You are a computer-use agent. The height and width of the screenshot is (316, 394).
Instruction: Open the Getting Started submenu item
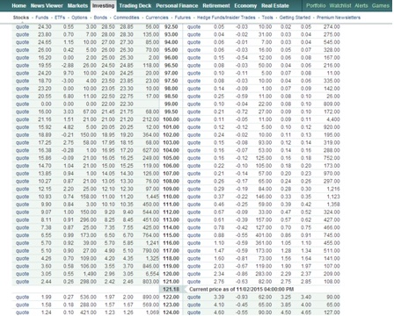click(295, 18)
